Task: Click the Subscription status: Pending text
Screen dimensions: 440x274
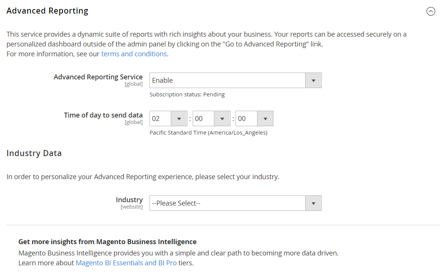Action: (187, 94)
